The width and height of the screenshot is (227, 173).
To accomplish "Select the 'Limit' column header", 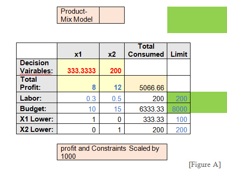I will tap(179, 51).
